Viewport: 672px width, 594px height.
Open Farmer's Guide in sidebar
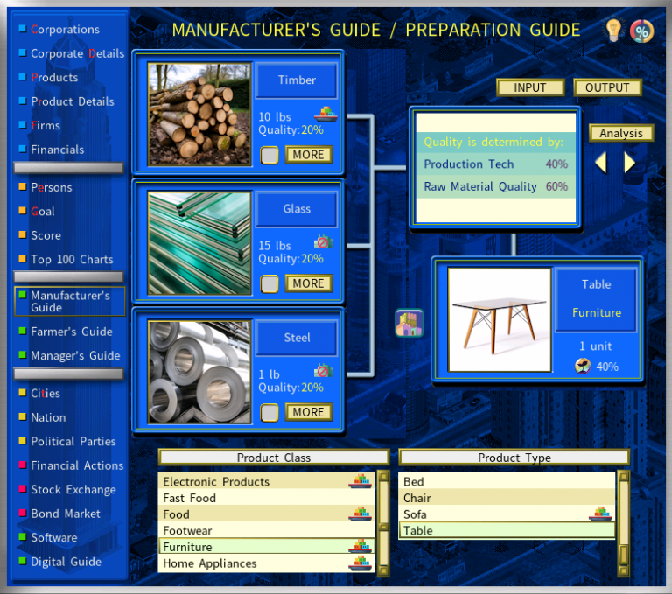[72, 332]
